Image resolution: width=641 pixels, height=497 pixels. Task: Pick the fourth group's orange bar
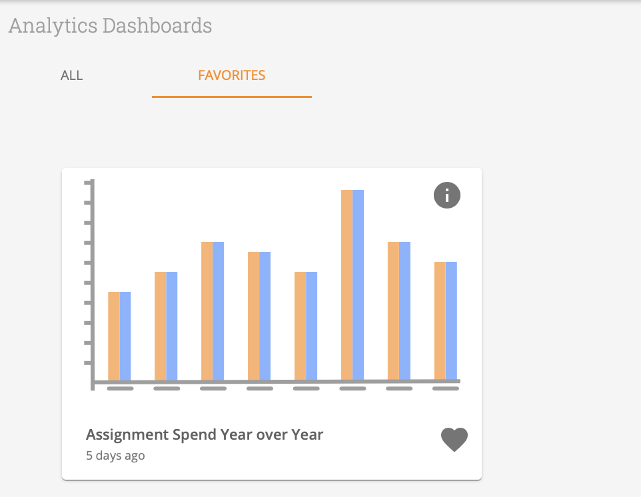[x=254, y=316]
